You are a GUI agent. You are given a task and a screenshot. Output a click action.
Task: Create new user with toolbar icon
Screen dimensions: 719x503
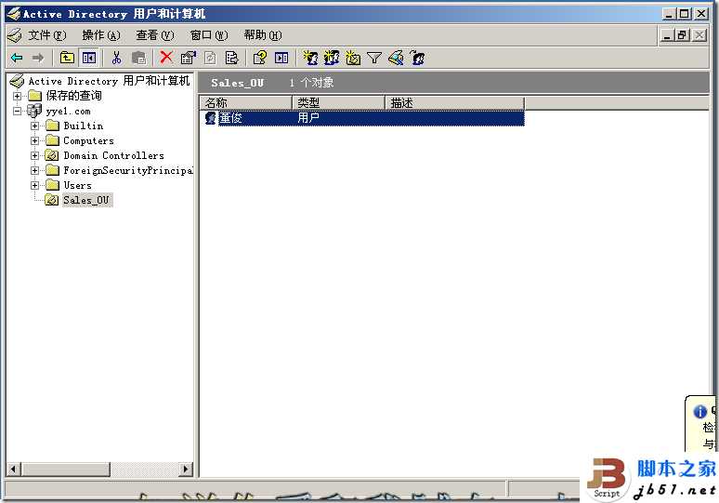(310, 58)
